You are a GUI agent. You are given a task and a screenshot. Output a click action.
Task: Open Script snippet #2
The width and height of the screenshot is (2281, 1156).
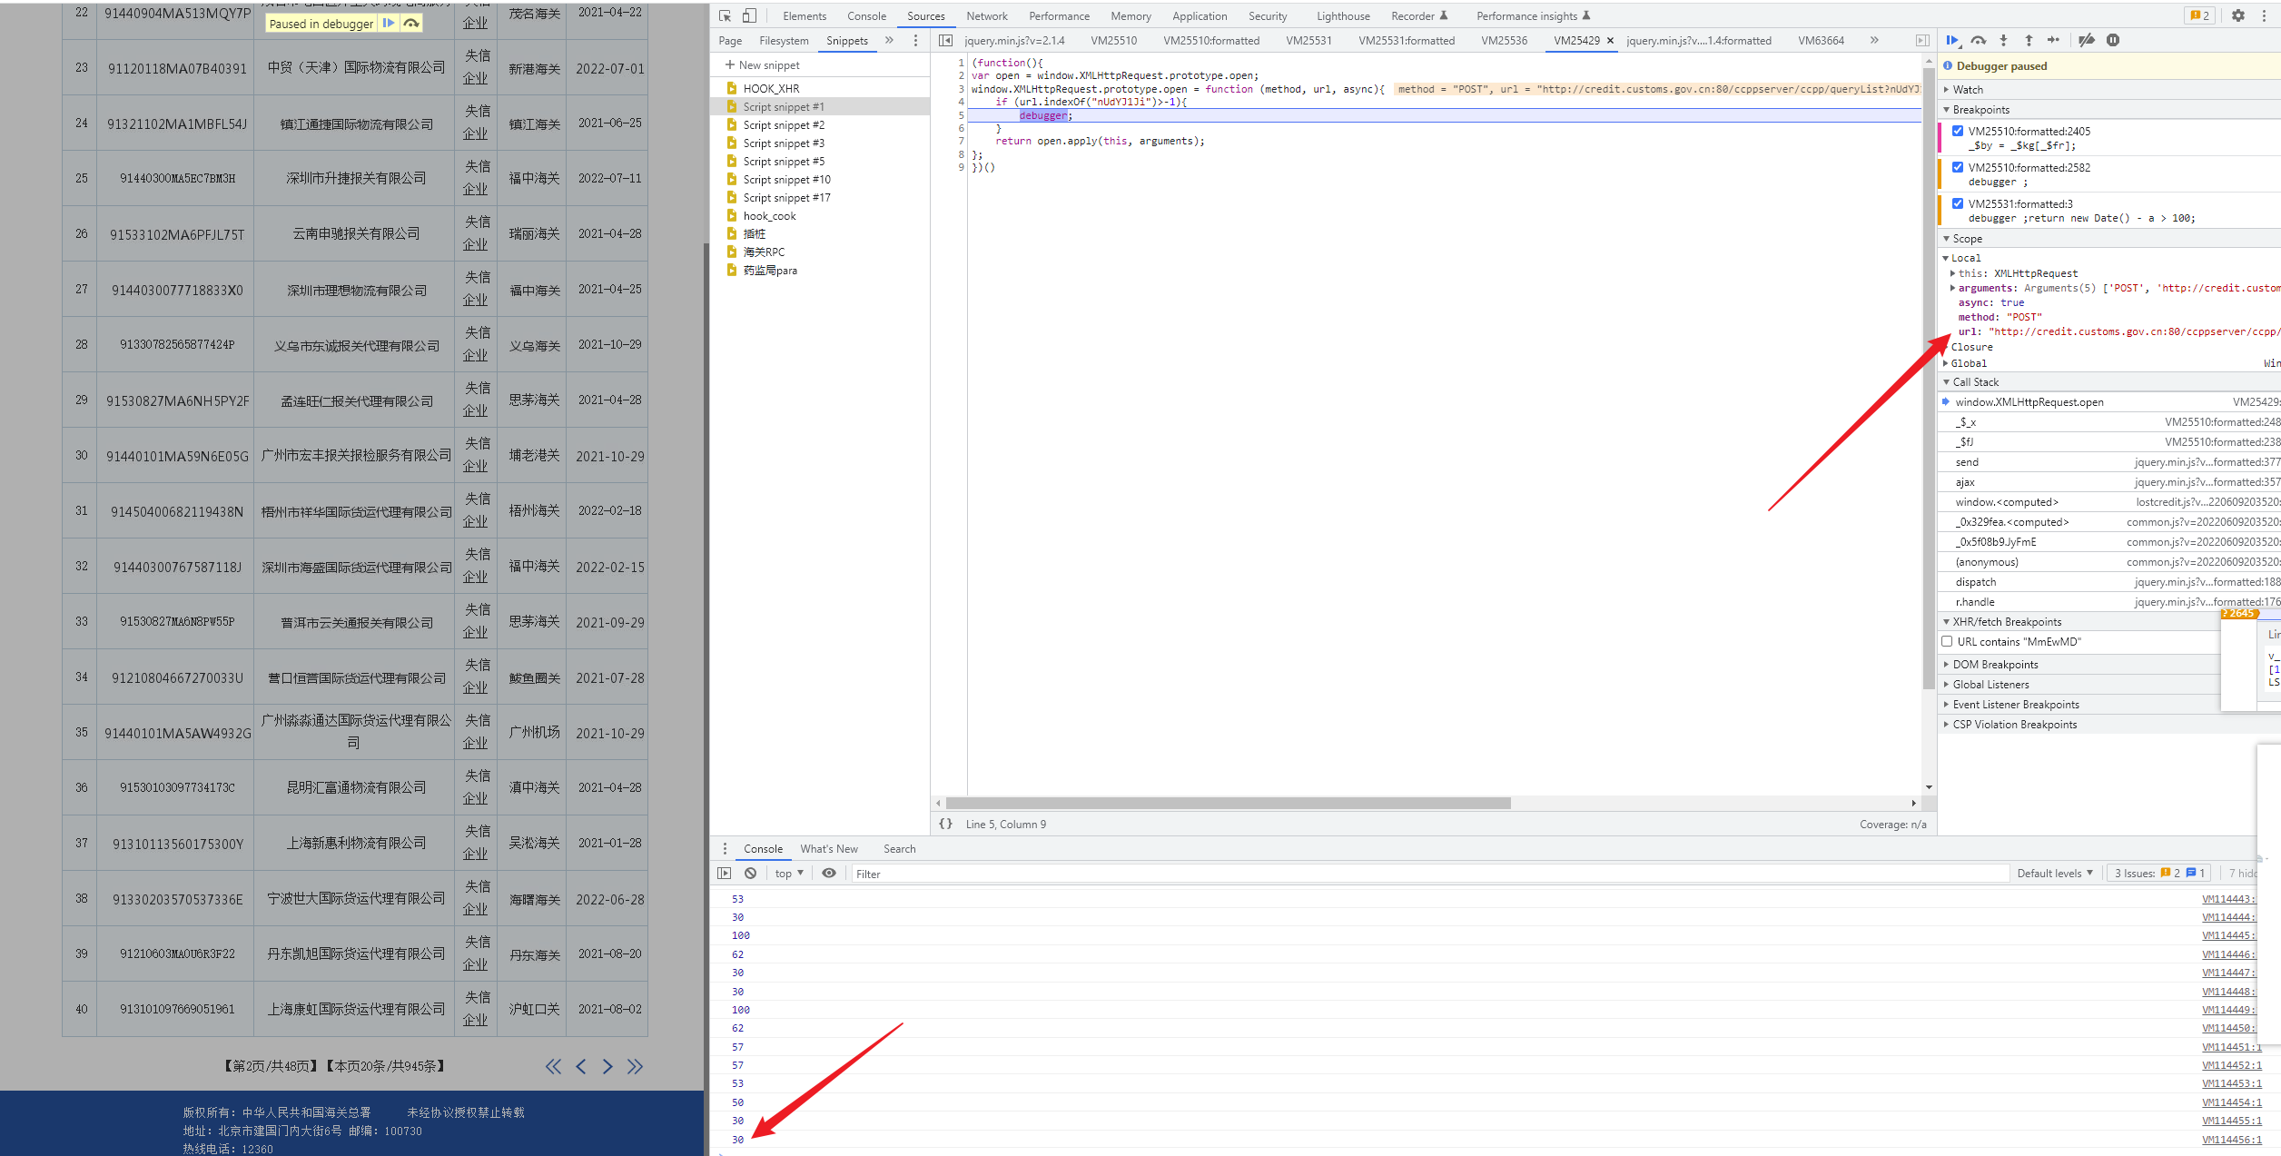pos(784,124)
